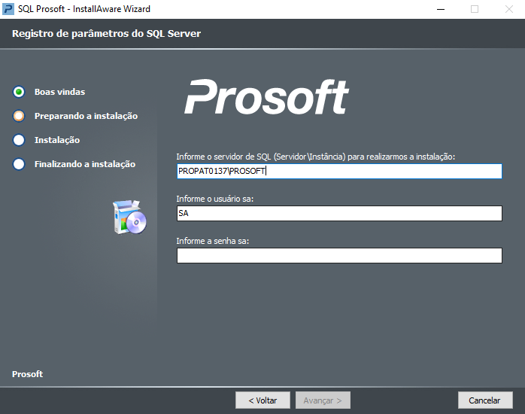This screenshot has height=414, width=525.
Task: Minimize the InstallAware Wizard window
Action: (x=441, y=9)
